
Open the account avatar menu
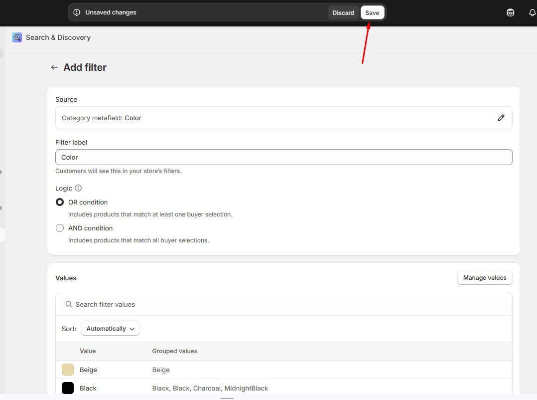coord(510,12)
